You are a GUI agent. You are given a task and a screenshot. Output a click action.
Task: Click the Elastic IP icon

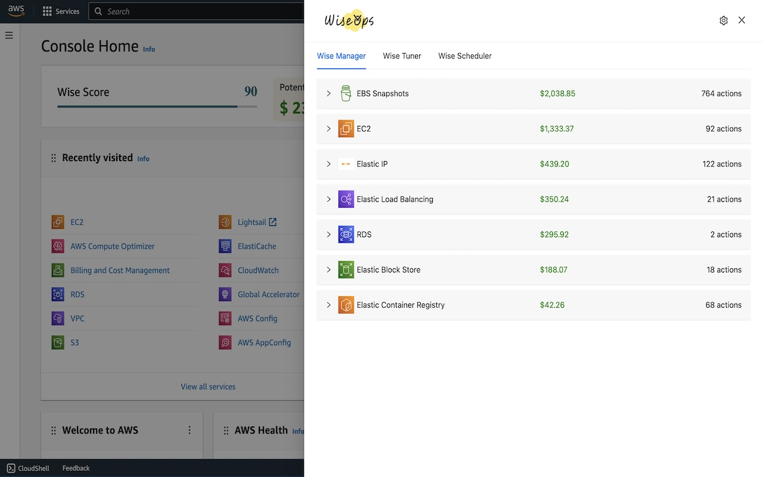346,164
